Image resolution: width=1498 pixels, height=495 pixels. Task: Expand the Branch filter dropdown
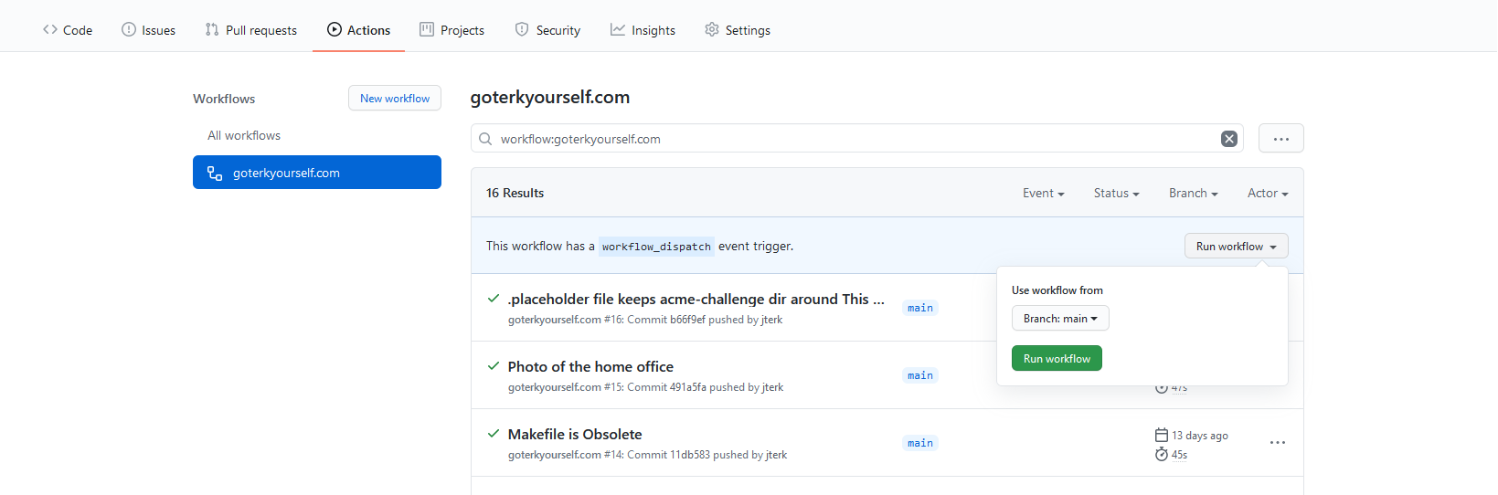(1193, 193)
